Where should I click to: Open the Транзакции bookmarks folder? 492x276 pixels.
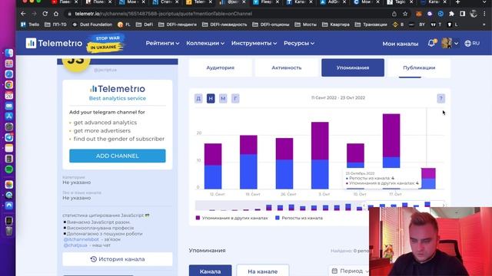coord(371,25)
